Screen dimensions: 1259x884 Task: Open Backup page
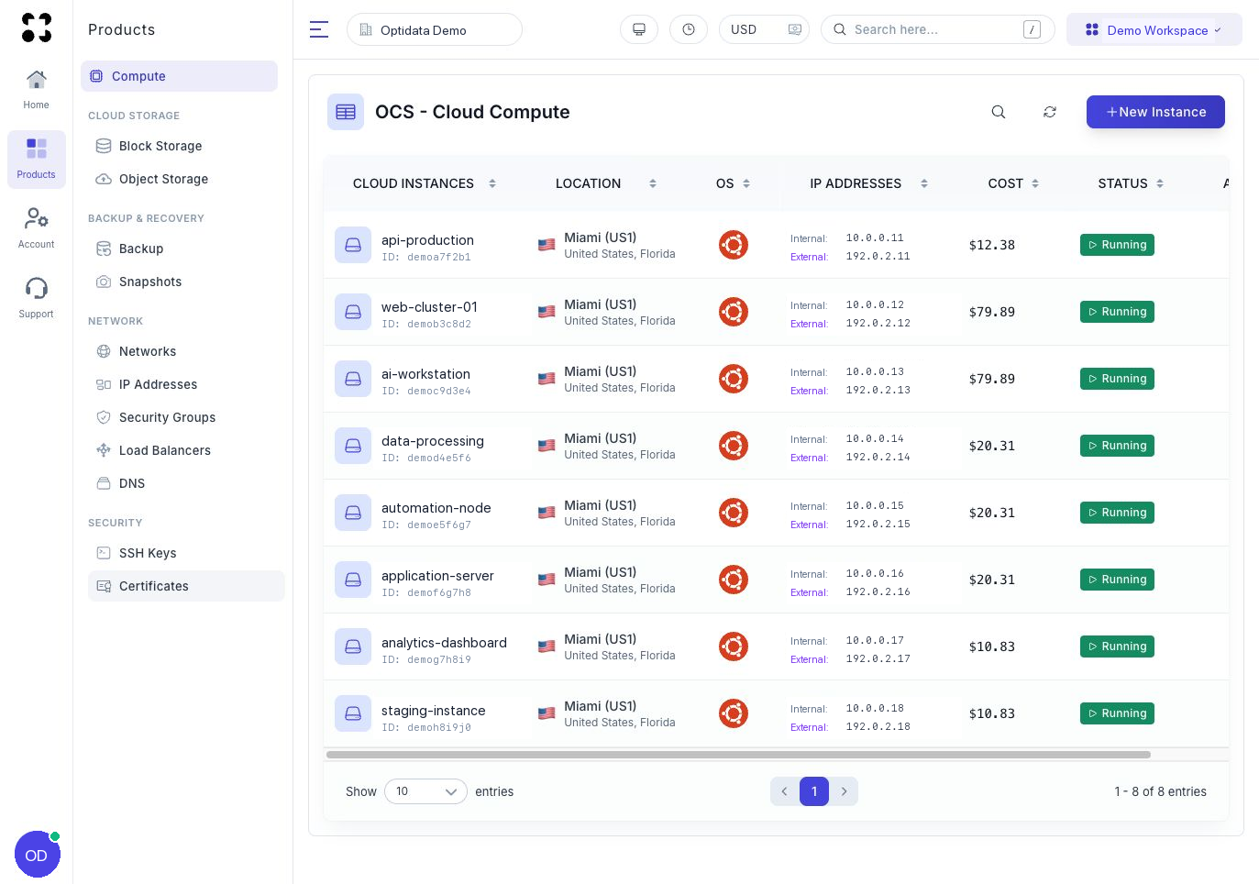[186, 249]
